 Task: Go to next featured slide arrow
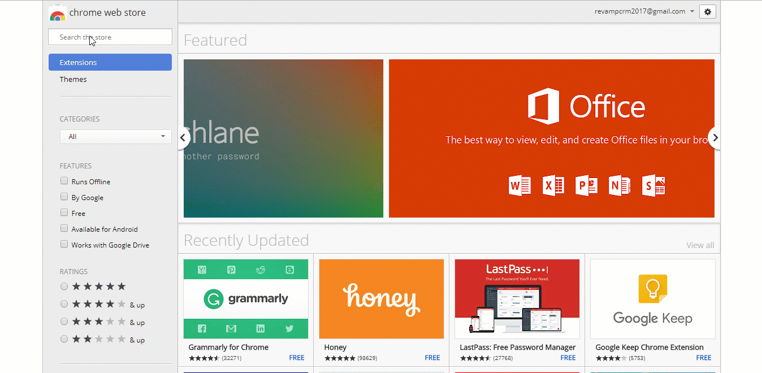(715, 137)
